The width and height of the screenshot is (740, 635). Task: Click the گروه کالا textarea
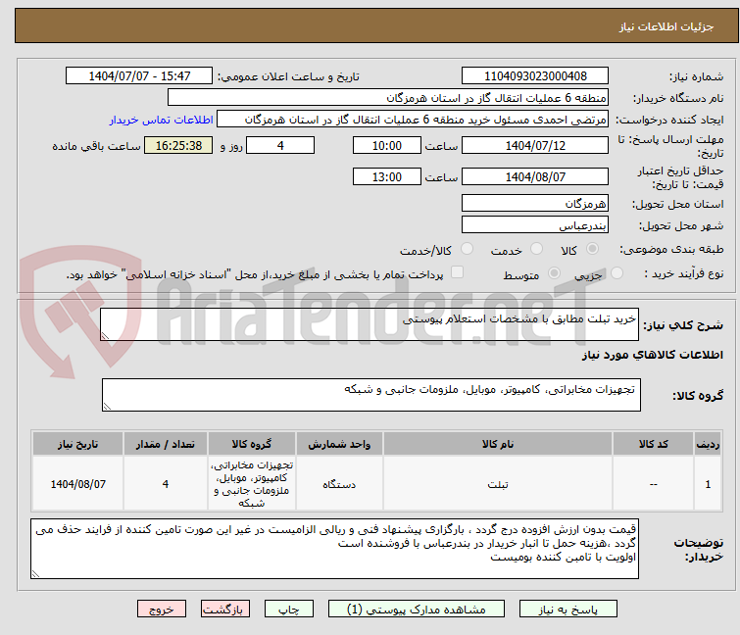[x=371, y=395]
